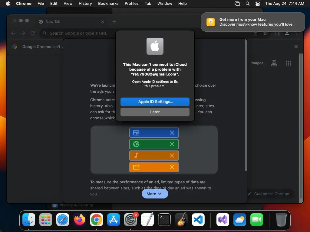Viewport: 310px width, 232px height.
Task: Open the Edit menu
Action: [x=54, y=3]
